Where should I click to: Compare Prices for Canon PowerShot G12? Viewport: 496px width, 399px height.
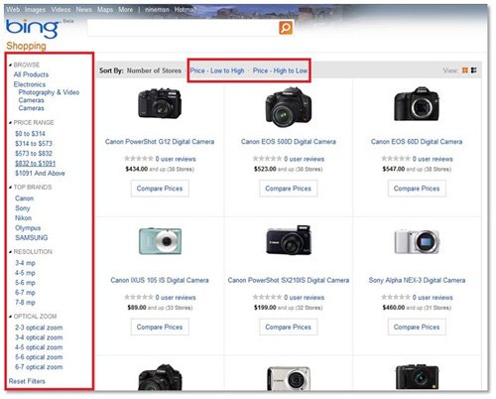click(x=160, y=189)
